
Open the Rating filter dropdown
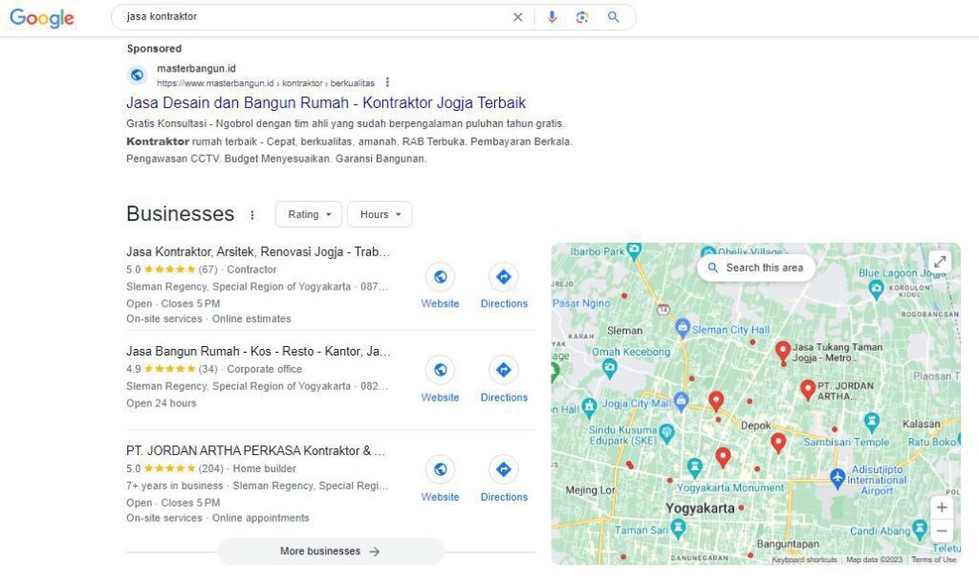tap(308, 214)
